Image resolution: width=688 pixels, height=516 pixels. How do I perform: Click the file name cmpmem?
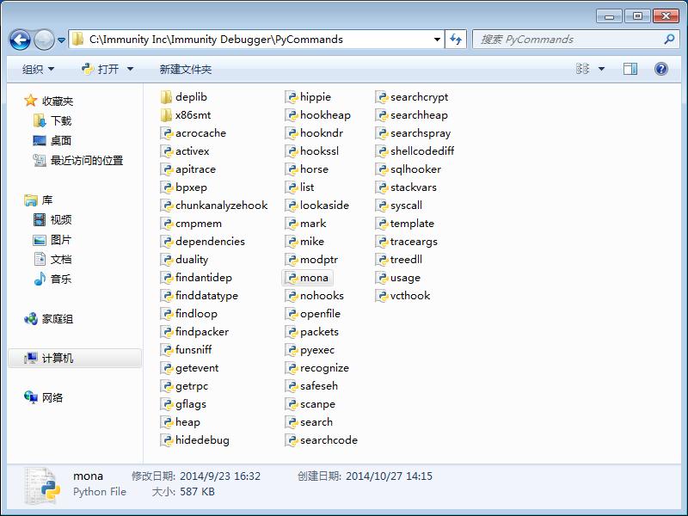coord(199,224)
